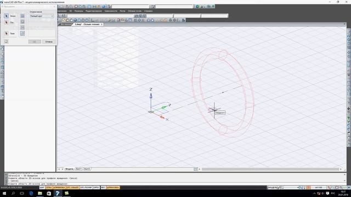Toggle ОТС-ПОЛЯР polar tracking in status bar

86,188
